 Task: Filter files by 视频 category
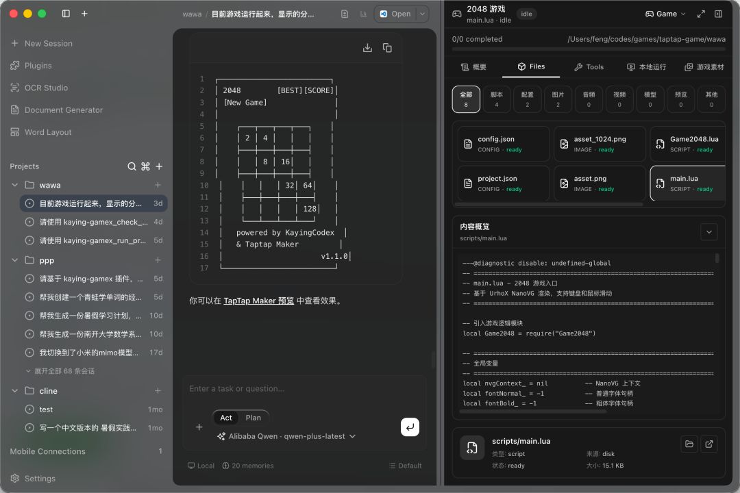619,99
